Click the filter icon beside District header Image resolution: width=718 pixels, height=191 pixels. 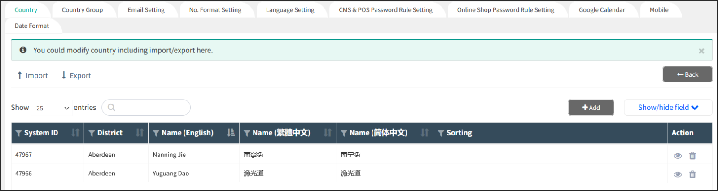tap(92, 133)
